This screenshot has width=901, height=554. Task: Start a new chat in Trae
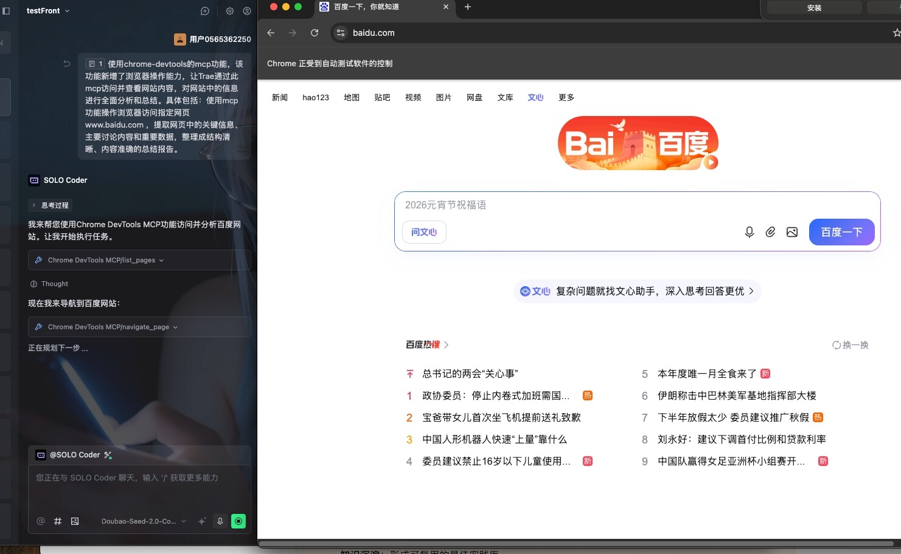(205, 11)
